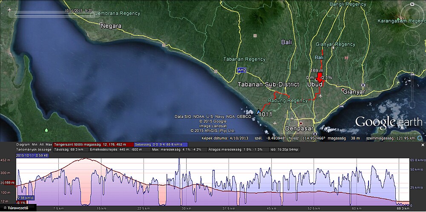Click the Negara town label
Viewport: 426px width, 212px height.
[x=111, y=26]
